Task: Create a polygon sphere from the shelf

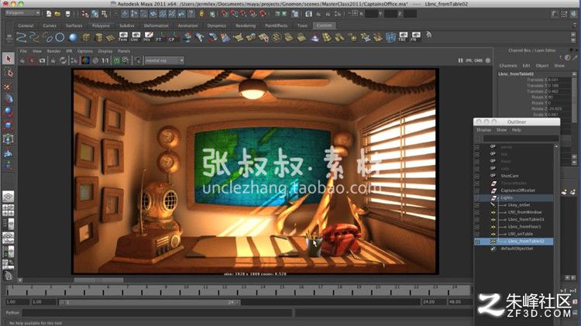Action: pos(73,37)
